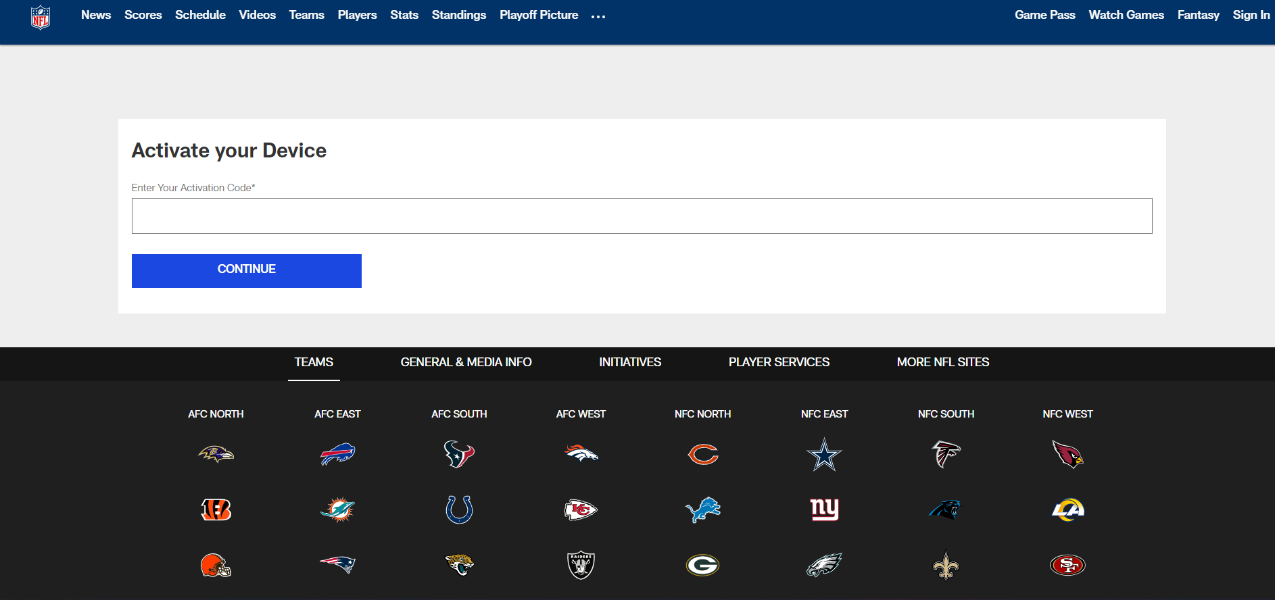This screenshot has width=1275, height=600.
Task: Select the Los Angeles Rams logo
Action: 1067,509
